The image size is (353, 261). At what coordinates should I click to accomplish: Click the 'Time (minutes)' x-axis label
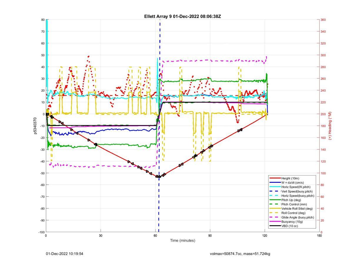(x=182, y=240)
